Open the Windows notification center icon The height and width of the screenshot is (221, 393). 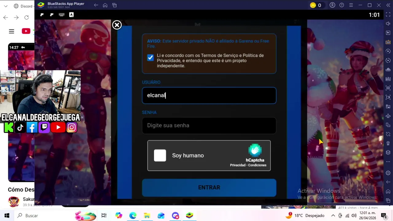[384, 215]
